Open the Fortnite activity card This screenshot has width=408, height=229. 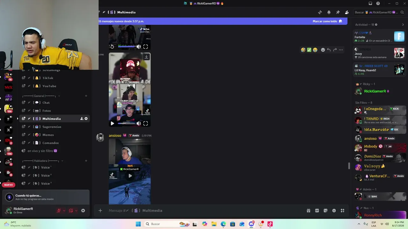click(x=379, y=37)
